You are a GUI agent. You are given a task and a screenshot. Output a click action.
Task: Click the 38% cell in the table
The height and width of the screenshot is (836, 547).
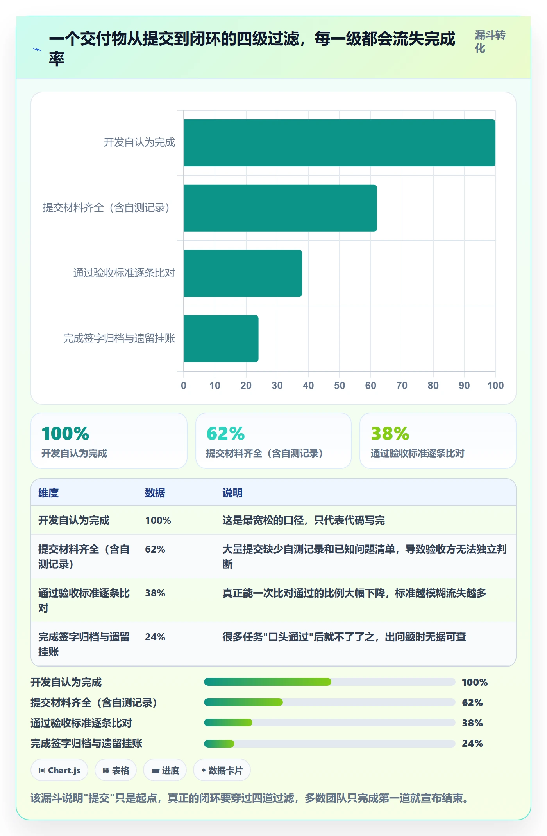155,593
